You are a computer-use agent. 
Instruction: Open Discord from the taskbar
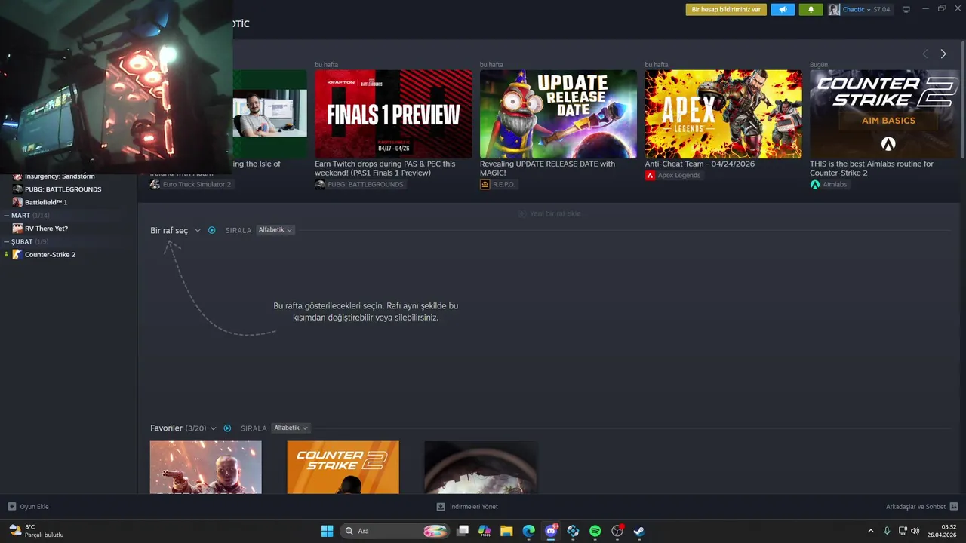(x=551, y=531)
